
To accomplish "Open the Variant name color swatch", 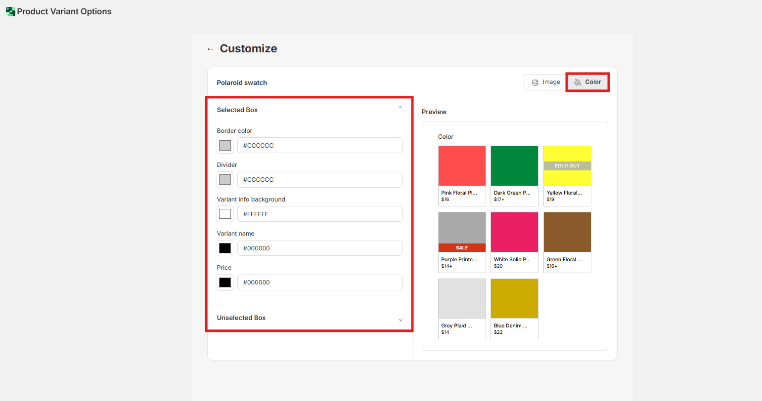I will click(x=225, y=248).
